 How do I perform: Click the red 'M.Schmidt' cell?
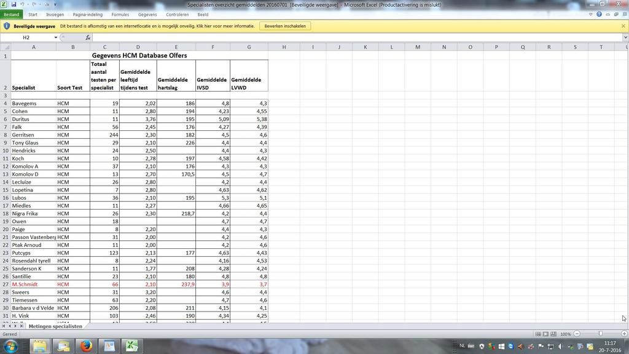(x=34, y=284)
